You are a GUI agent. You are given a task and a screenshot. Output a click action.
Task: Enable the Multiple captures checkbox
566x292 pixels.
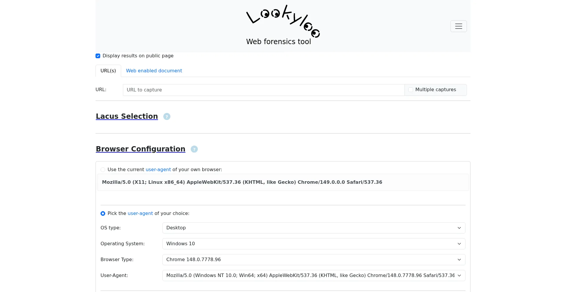[x=411, y=90]
